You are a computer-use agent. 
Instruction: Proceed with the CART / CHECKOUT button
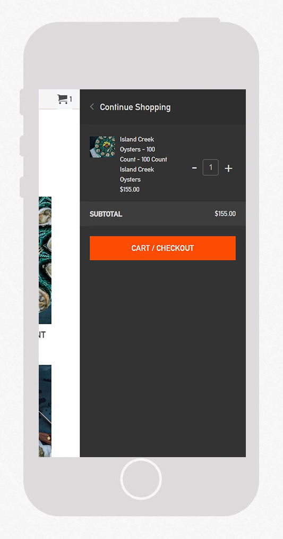[x=162, y=248]
